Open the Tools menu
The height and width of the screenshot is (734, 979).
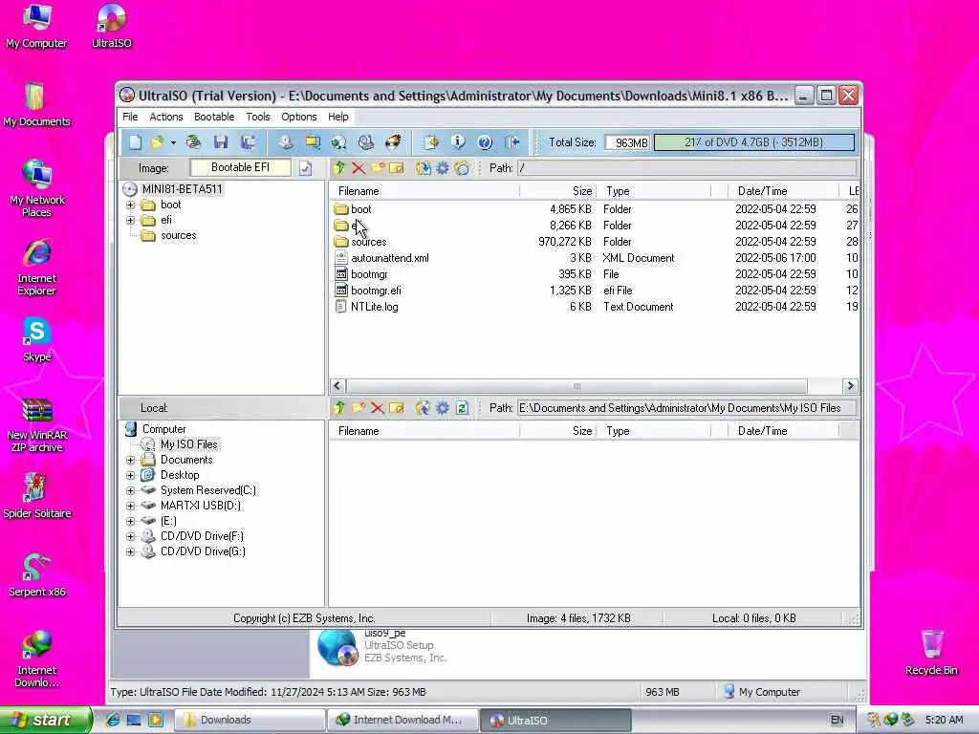coord(258,117)
